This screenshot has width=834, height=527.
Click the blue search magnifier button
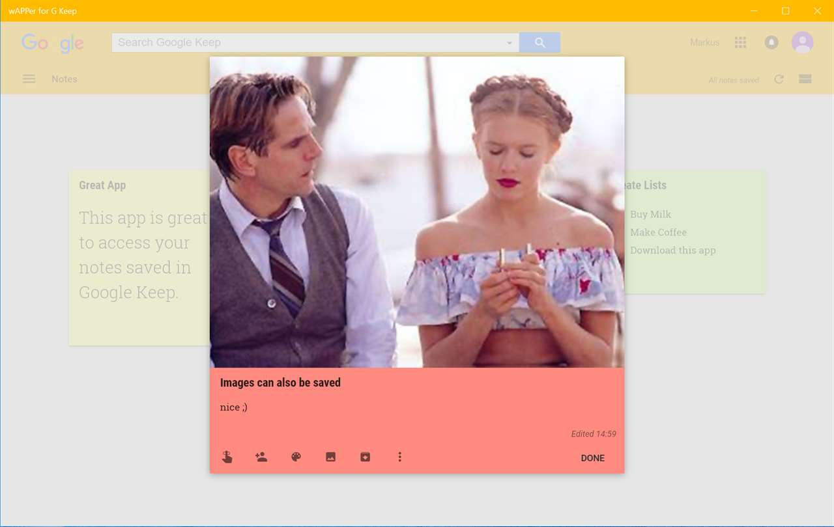click(x=539, y=42)
